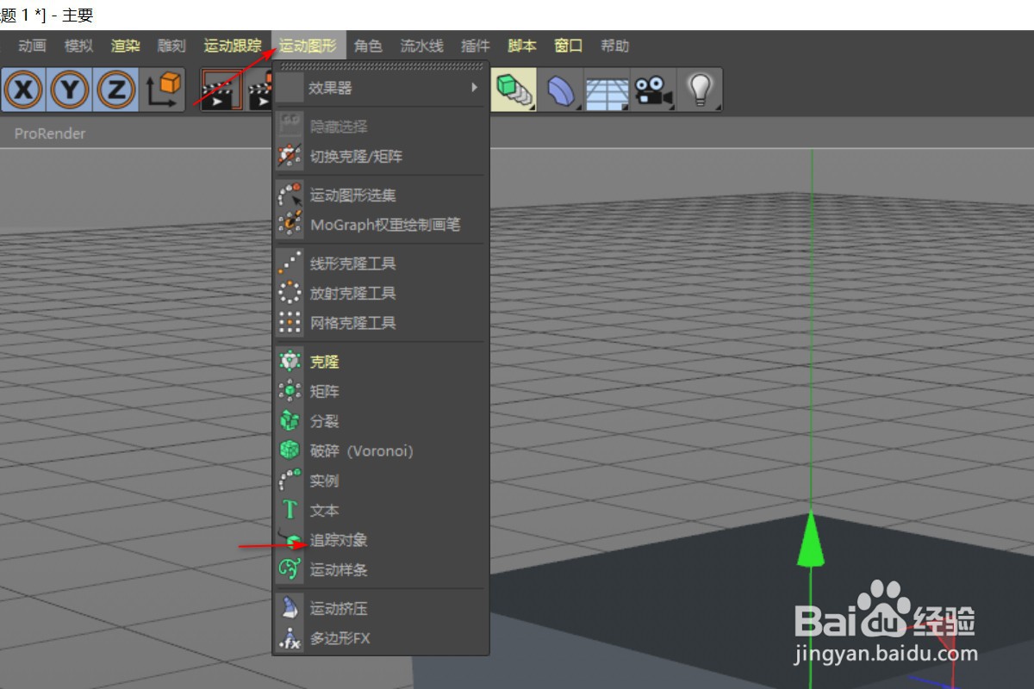The image size is (1034, 689).
Task: Open the 渲染 menu
Action: [125, 46]
